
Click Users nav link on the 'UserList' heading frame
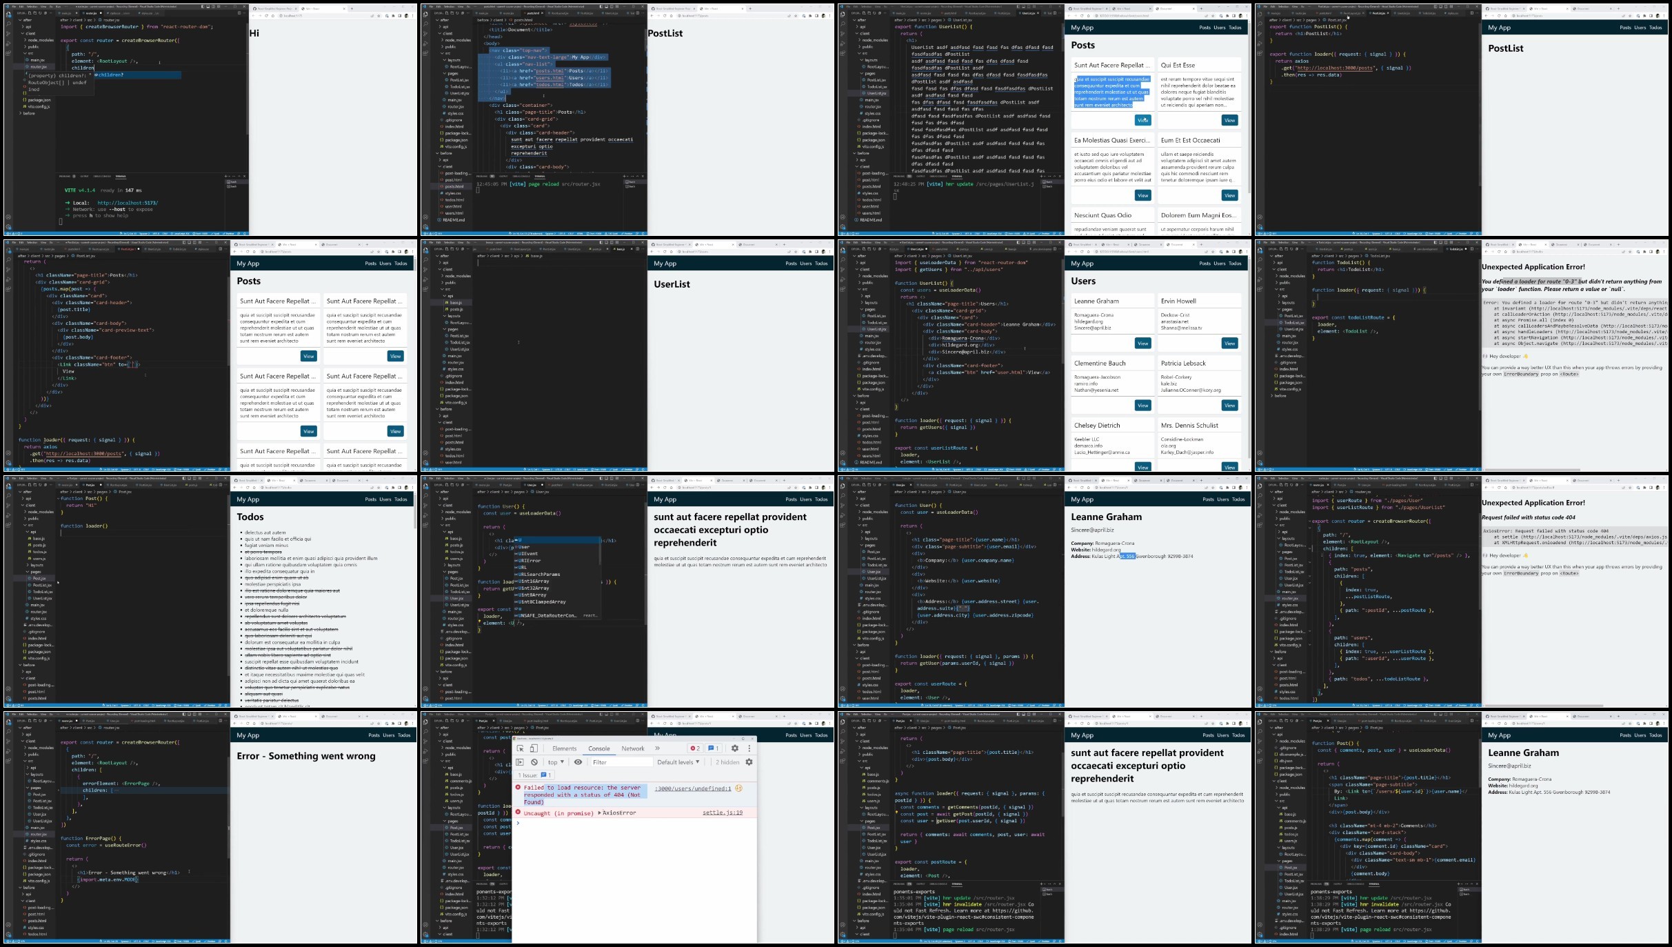[805, 263]
